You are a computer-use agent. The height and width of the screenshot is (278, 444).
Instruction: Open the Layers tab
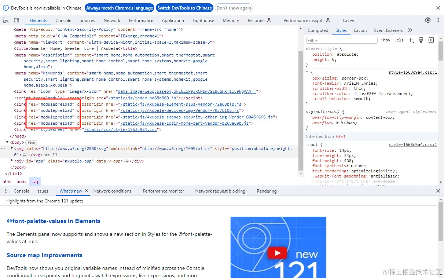tap(349, 21)
